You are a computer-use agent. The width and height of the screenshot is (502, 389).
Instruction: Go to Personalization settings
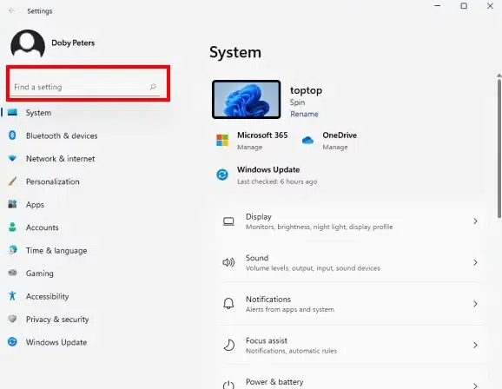pyautogui.click(x=52, y=181)
